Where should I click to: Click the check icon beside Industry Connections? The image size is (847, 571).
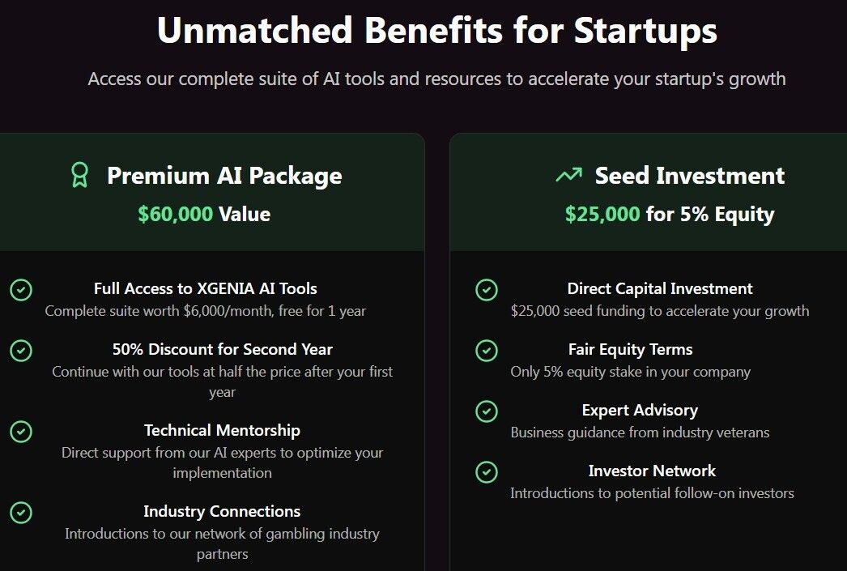click(21, 513)
